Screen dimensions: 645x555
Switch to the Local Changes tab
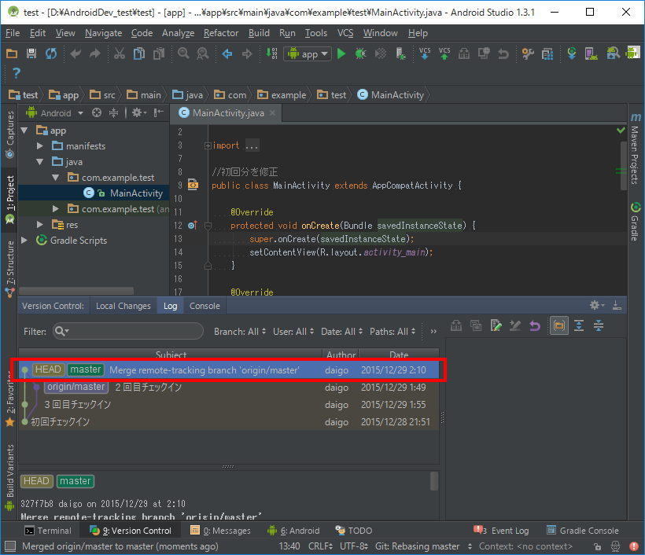(x=123, y=306)
